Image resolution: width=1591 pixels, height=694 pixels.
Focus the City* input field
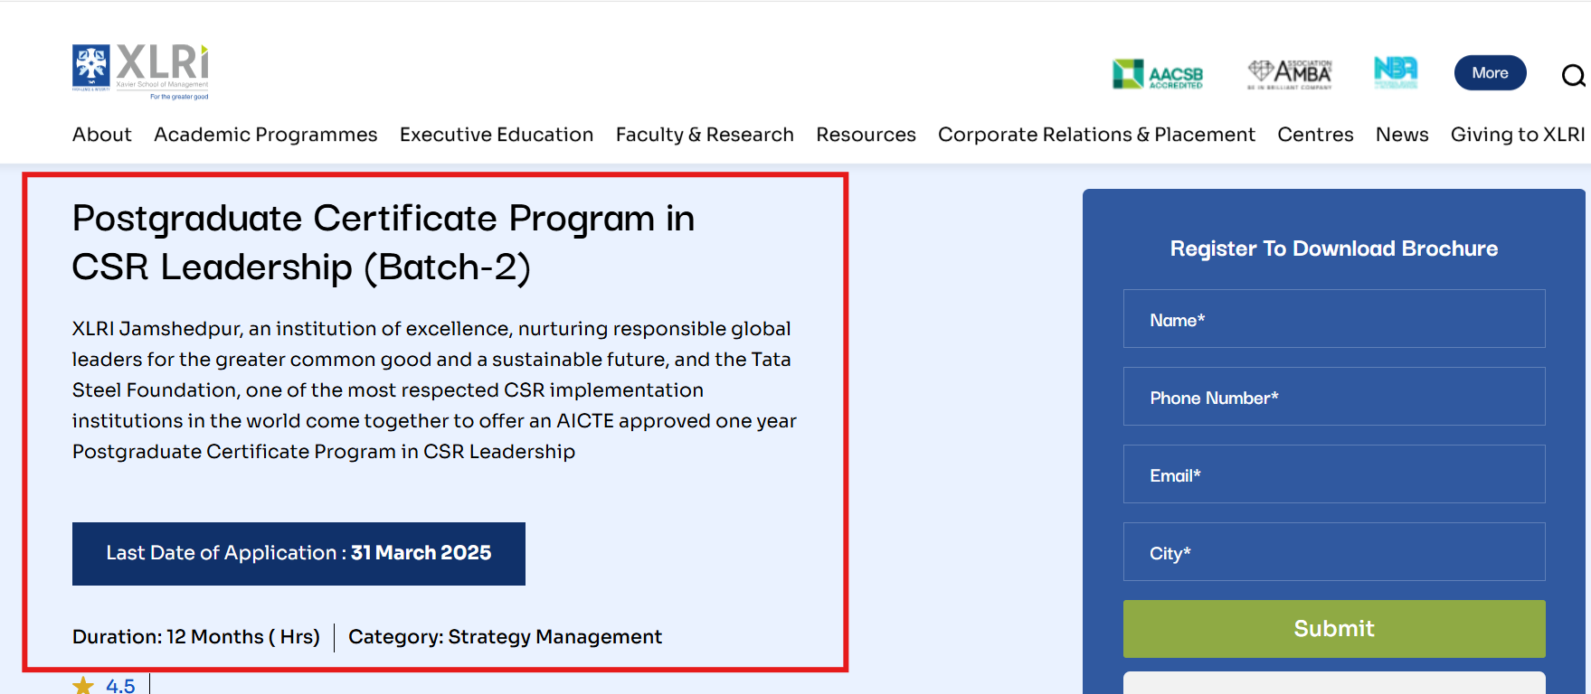click(1334, 552)
